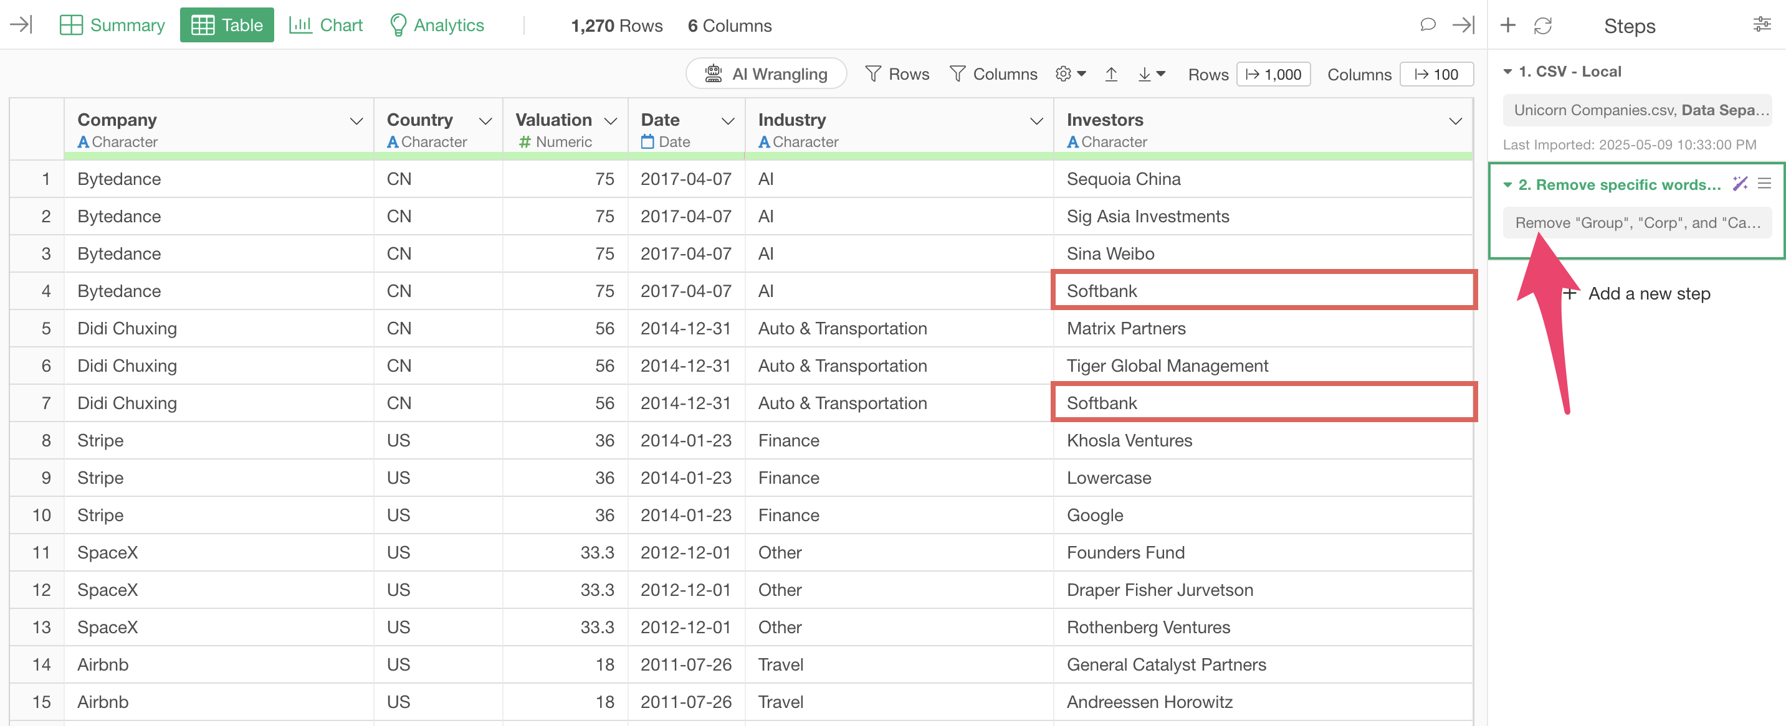The width and height of the screenshot is (1786, 726).
Task: Click the Andreessen Horowitz cell
Action: pos(1263,702)
